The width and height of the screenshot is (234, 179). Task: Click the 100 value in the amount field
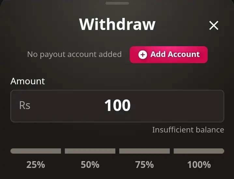(x=117, y=105)
